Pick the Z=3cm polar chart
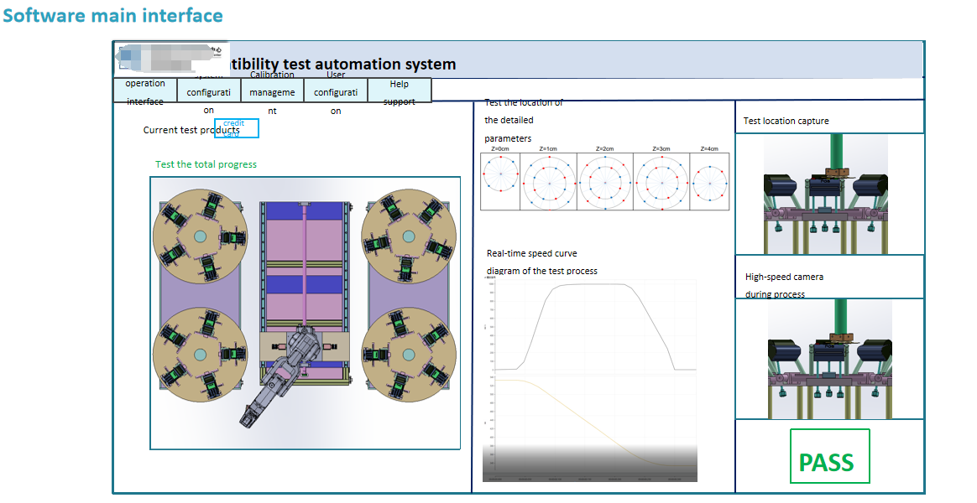 click(661, 181)
